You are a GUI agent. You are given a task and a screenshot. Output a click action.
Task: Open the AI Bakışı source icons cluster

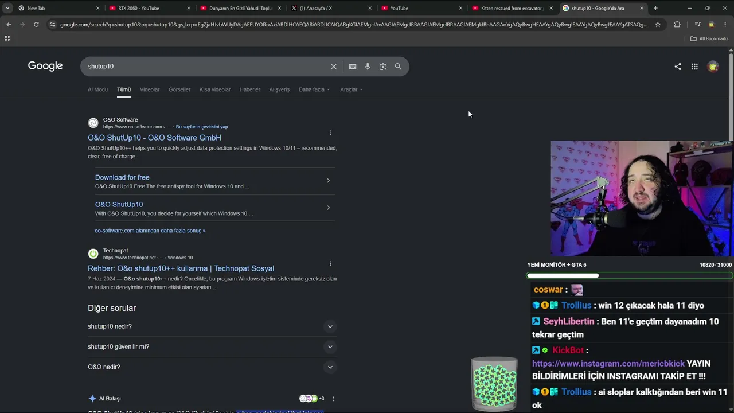312,399
